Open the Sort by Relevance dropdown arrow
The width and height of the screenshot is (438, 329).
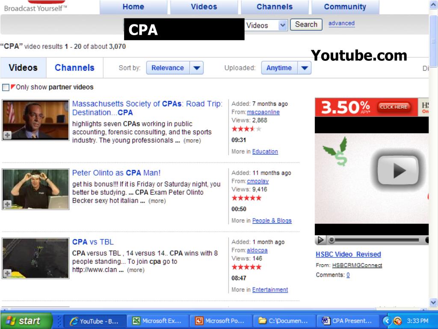[197, 68]
